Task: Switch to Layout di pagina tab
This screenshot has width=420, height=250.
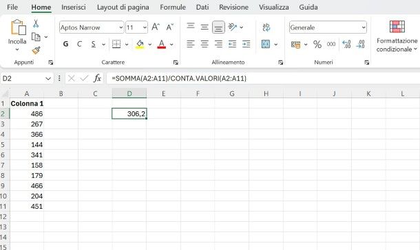Action: pos(123,7)
